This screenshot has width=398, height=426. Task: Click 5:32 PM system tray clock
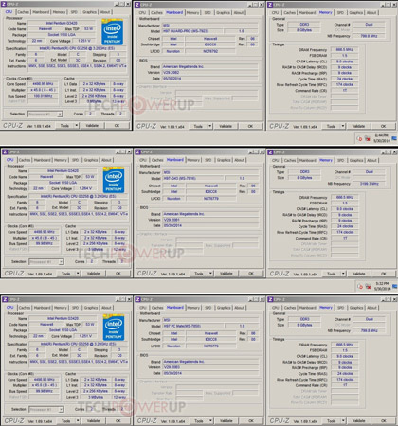pyautogui.click(x=382, y=286)
